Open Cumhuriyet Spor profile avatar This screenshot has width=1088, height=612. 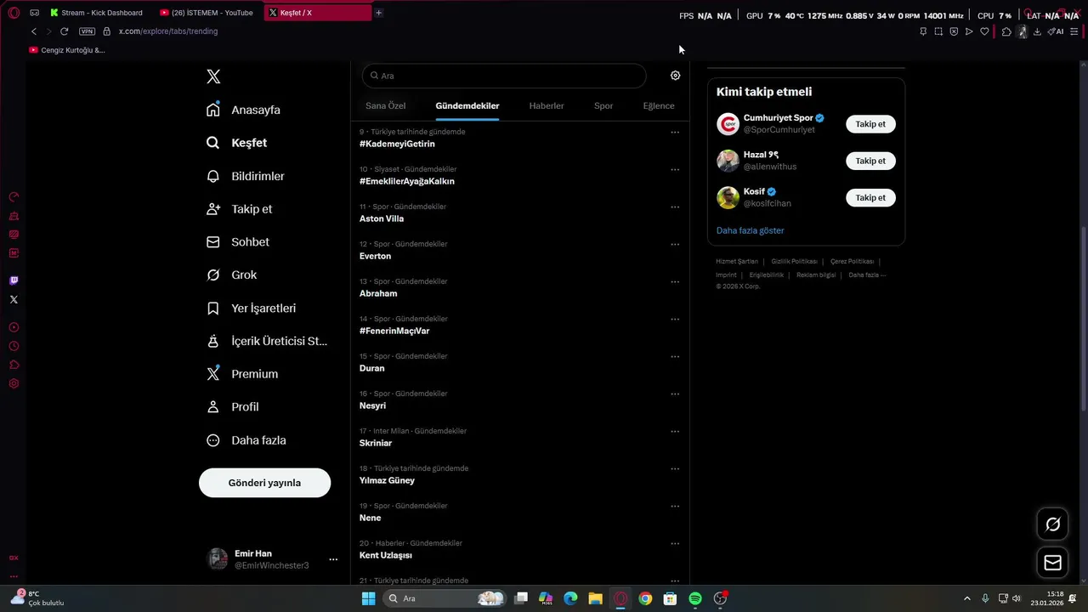click(x=728, y=124)
